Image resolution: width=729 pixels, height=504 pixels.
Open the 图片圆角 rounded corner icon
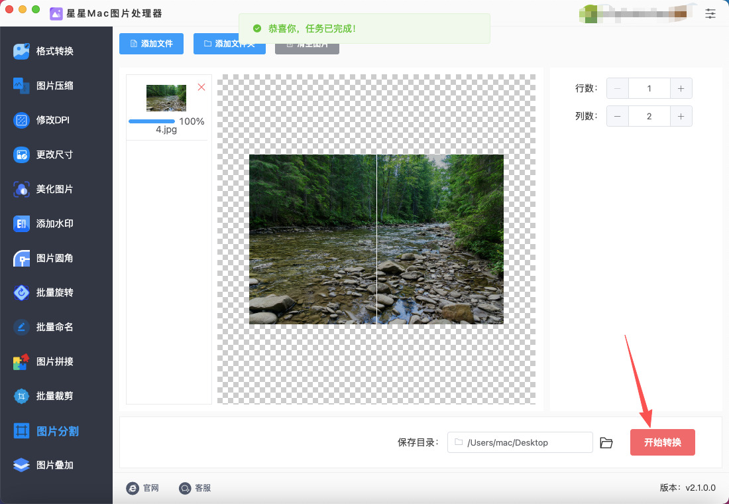point(21,258)
